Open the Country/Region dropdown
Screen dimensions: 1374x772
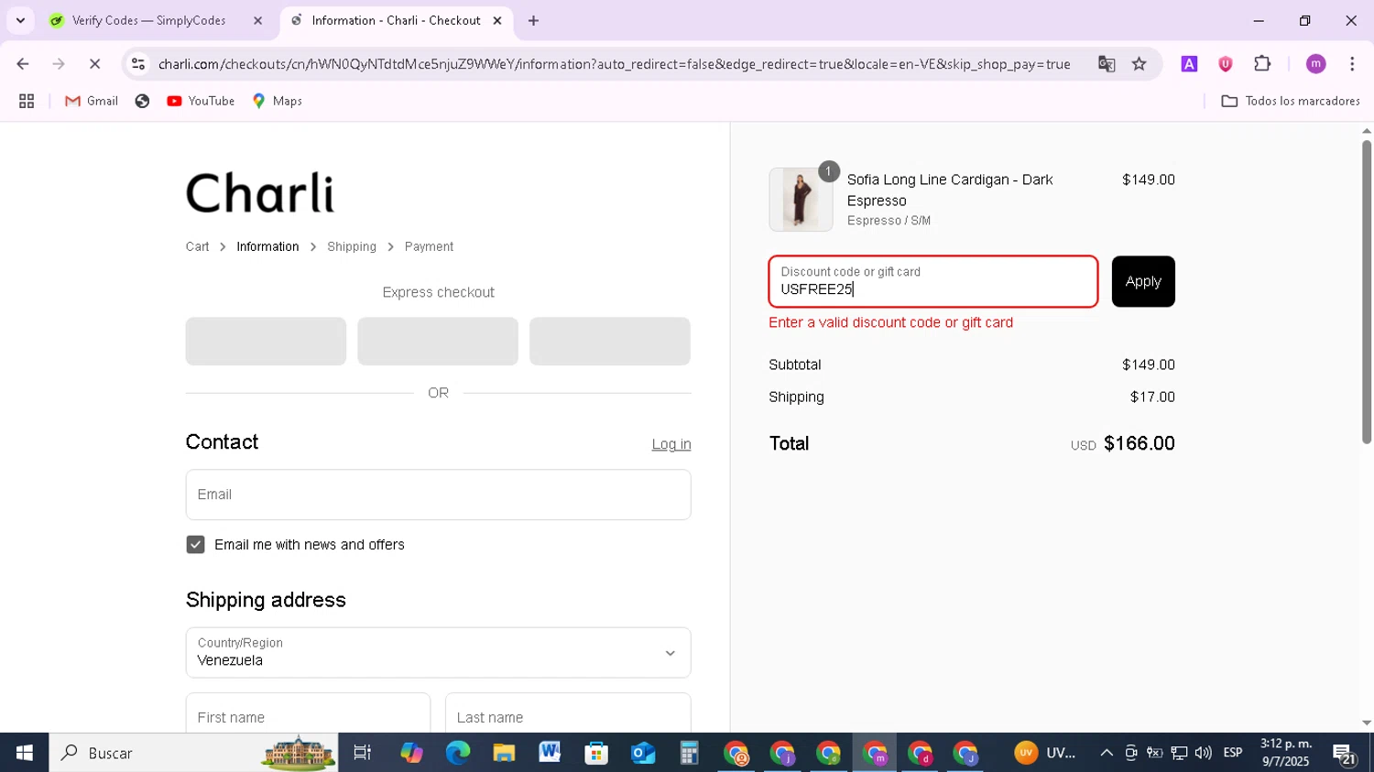point(438,652)
